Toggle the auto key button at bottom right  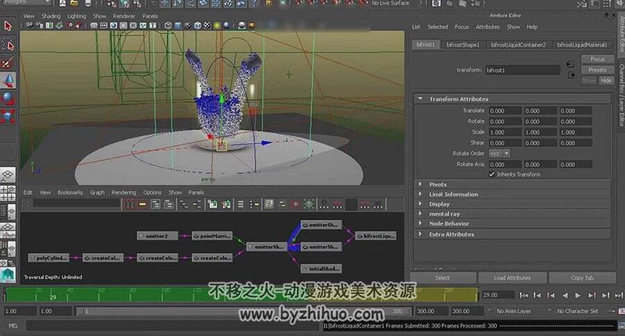622,311
